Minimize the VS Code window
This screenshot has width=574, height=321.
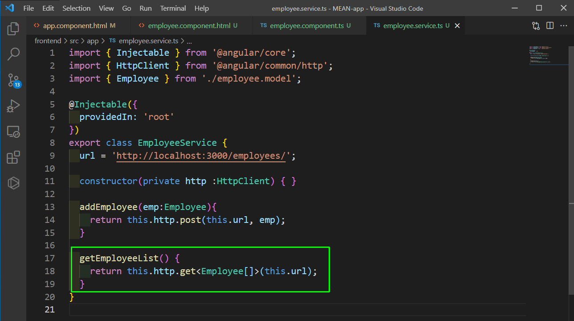[x=514, y=8]
